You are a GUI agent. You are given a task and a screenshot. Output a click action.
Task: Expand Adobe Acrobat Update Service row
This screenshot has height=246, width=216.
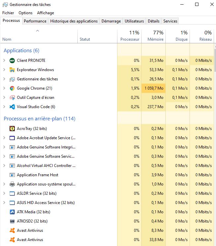coord(4,138)
